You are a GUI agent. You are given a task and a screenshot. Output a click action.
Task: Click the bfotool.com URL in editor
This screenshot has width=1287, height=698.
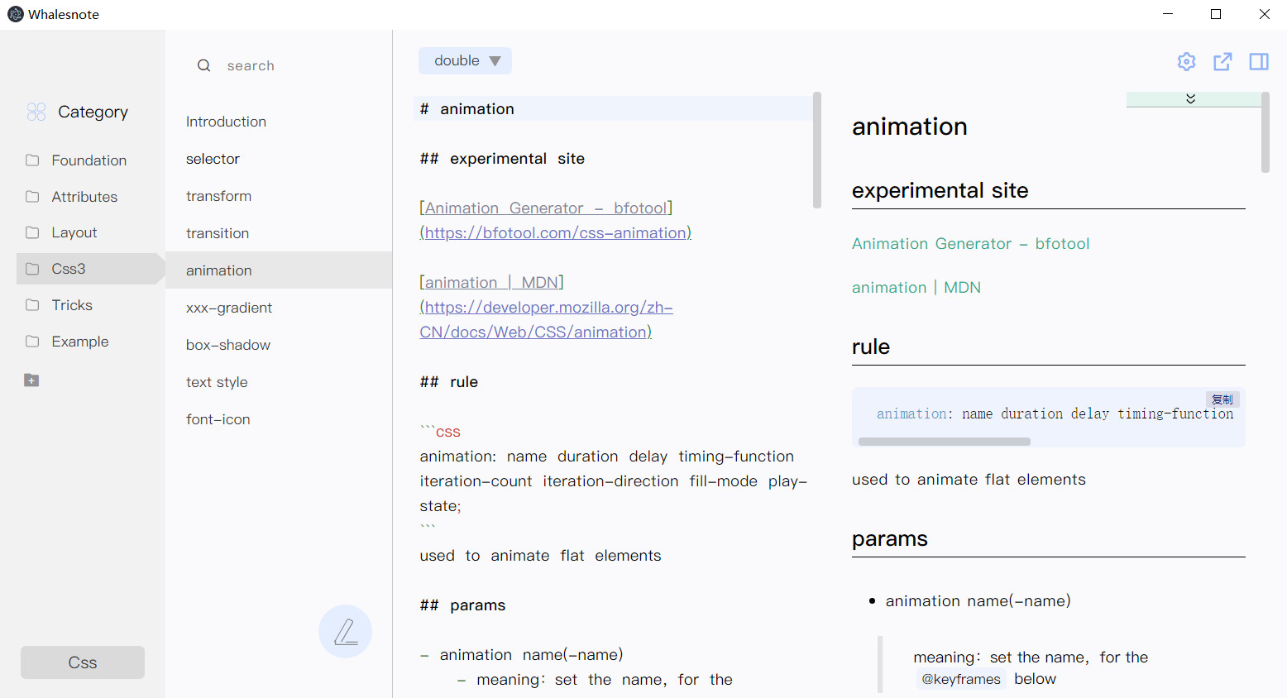(x=556, y=233)
